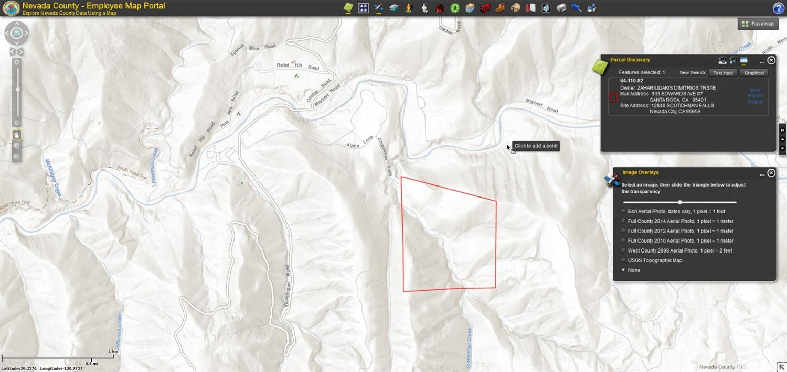Close the Parcel Discovery panel
The width and height of the screenshot is (787, 372).
(771, 60)
